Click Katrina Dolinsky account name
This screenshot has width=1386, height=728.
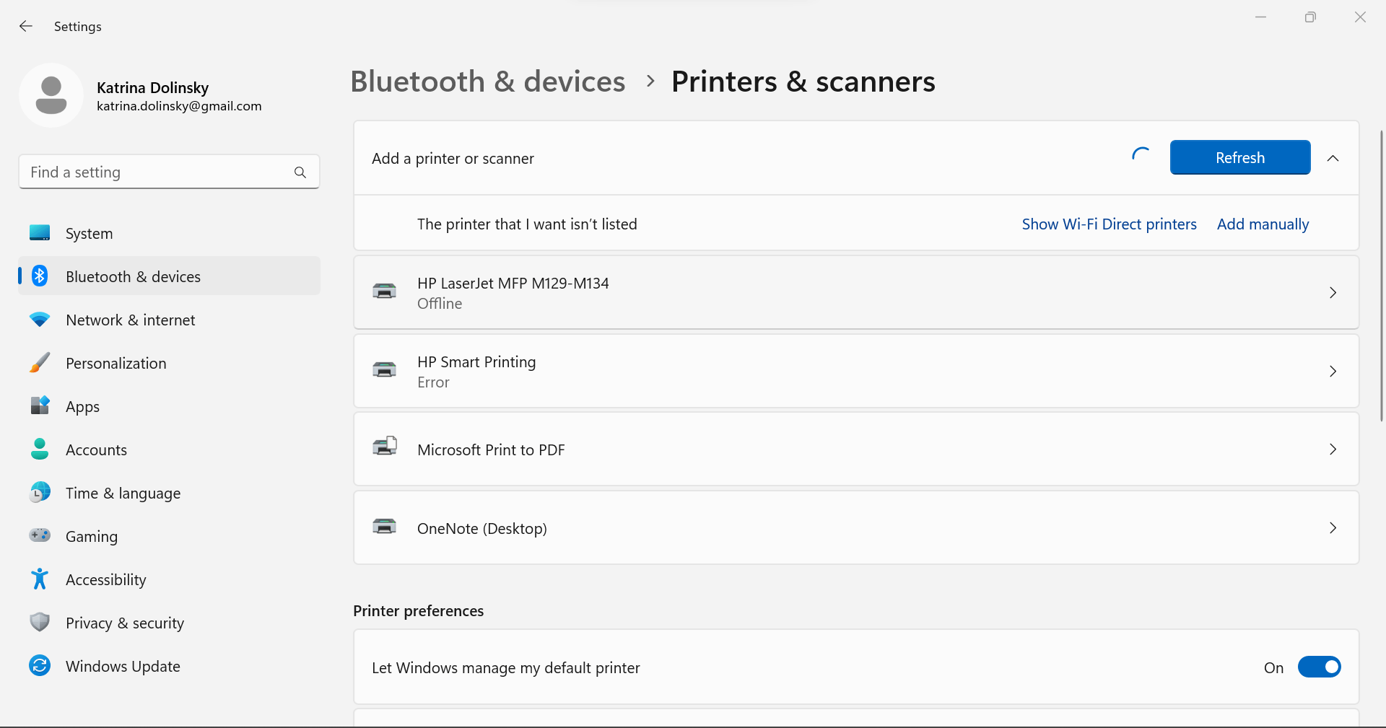pos(152,87)
